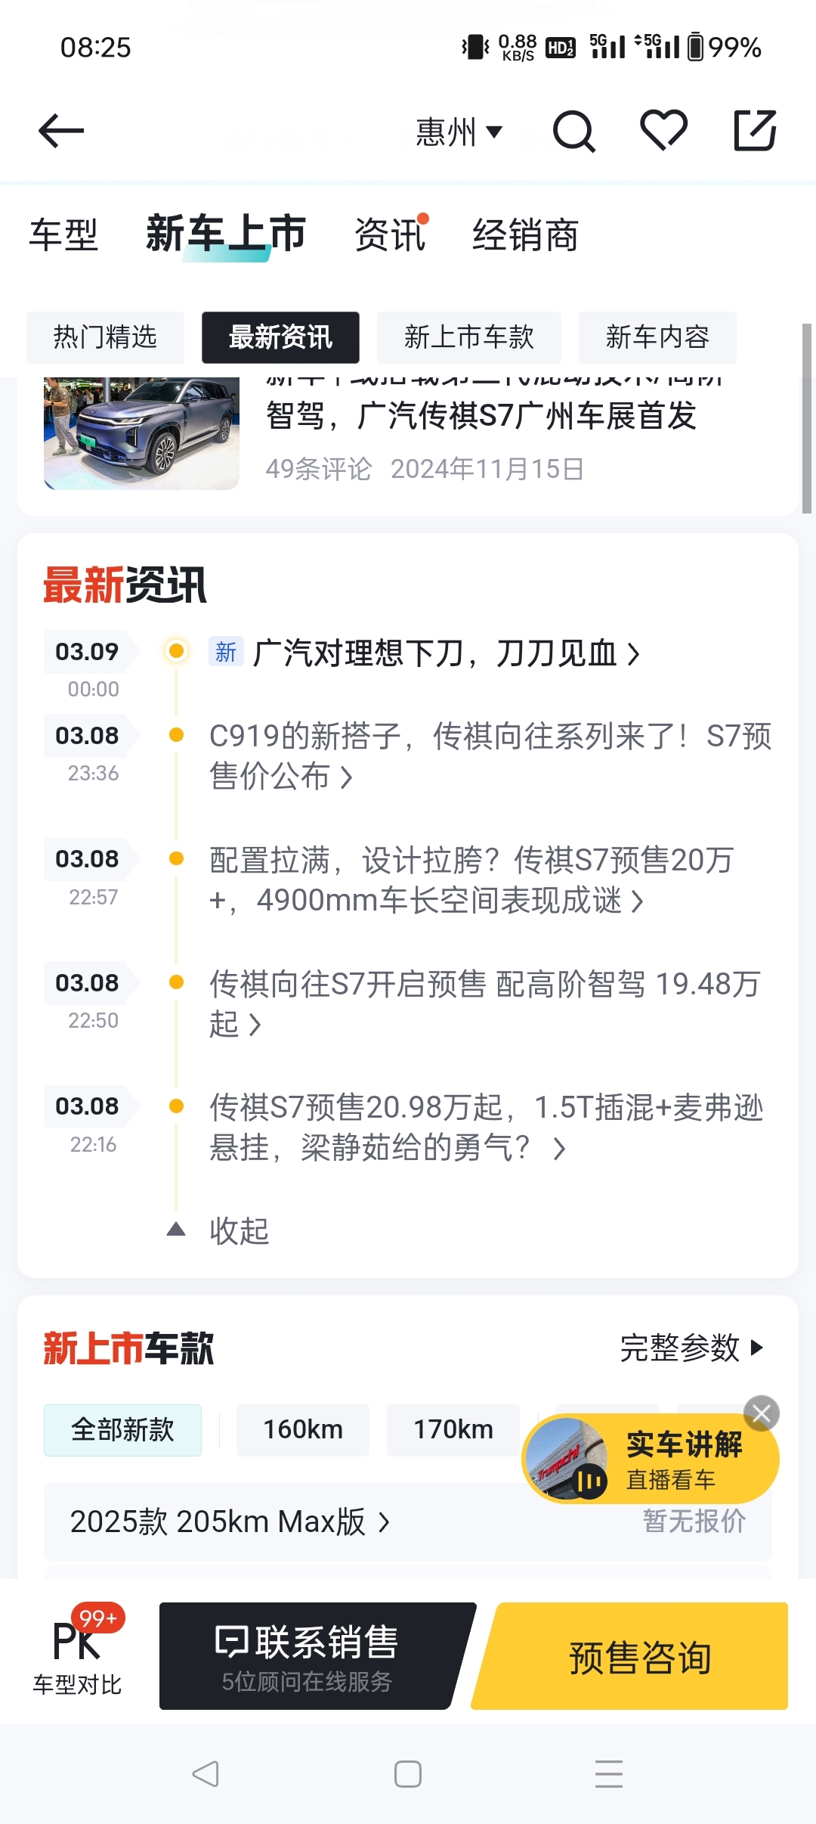Collapse the news list with 收起

(x=238, y=1230)
